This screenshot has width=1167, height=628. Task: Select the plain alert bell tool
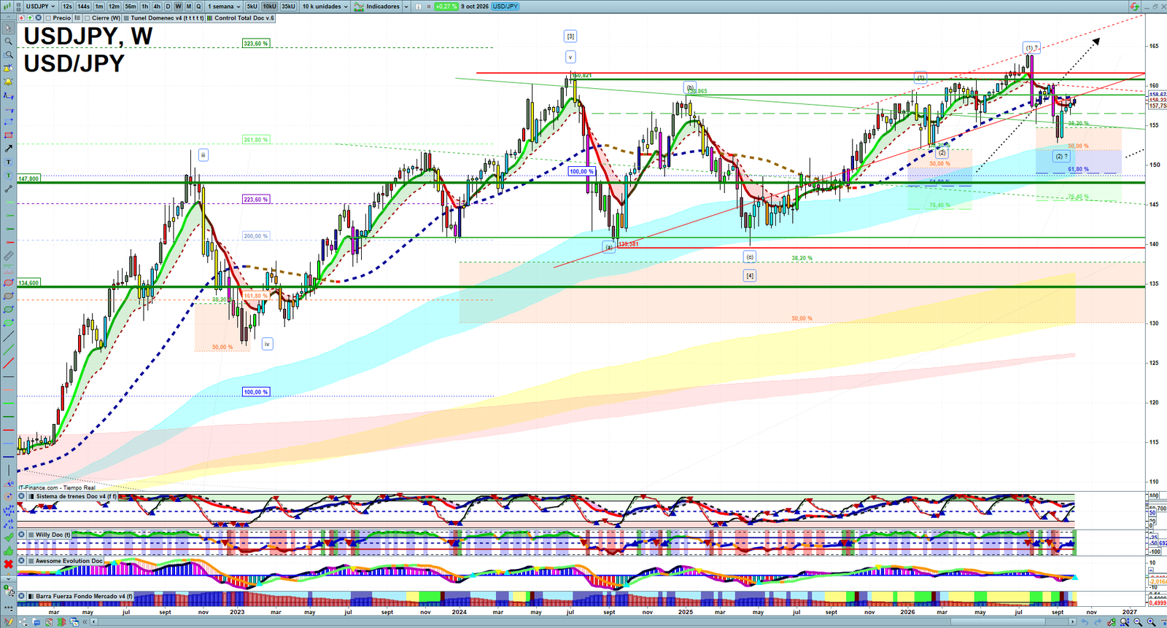pyautogui.click(x=9, y=82)
